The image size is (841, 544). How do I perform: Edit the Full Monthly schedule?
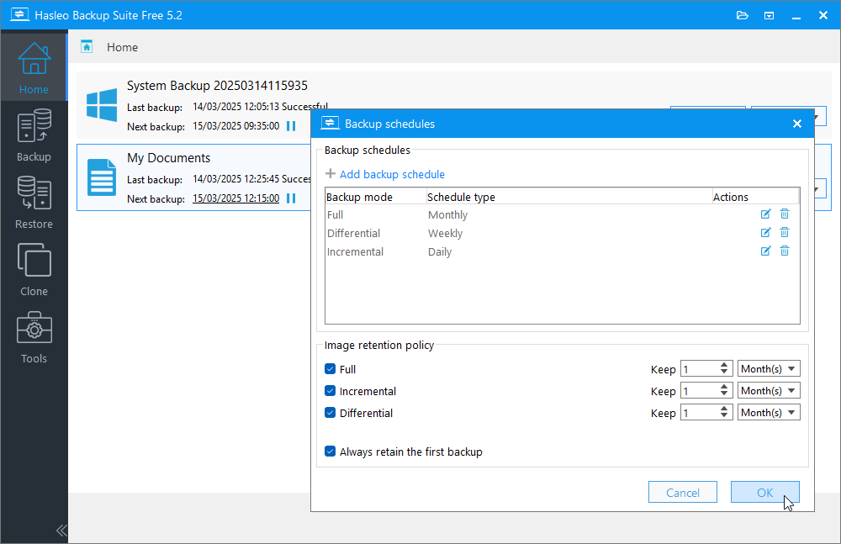pos(765,214)
